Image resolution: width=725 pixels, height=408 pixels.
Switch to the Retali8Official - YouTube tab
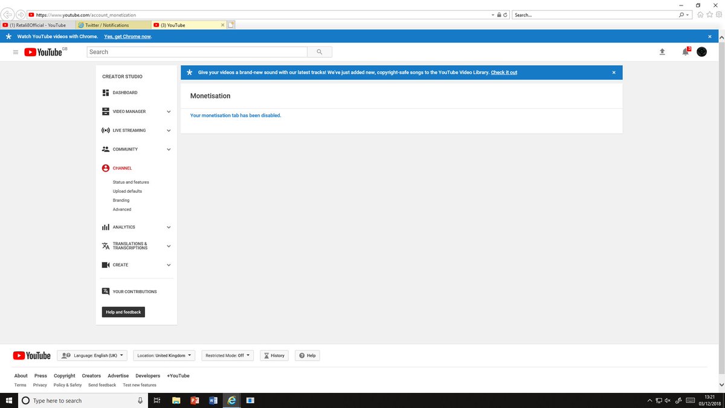click(x=38, y=25)
